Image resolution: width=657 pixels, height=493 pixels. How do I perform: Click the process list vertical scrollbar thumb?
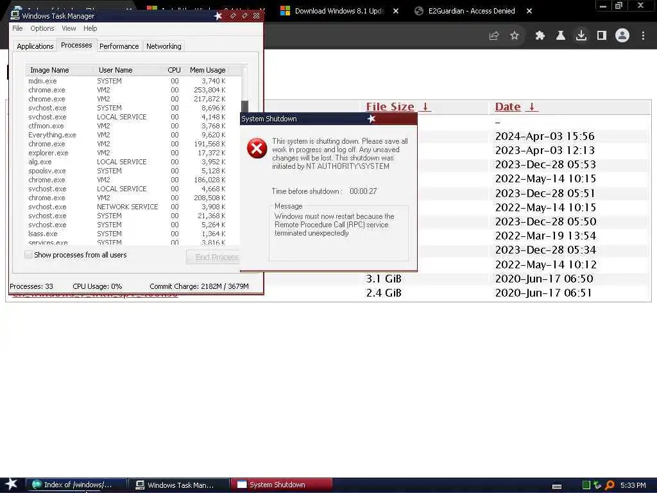[244, 107]
